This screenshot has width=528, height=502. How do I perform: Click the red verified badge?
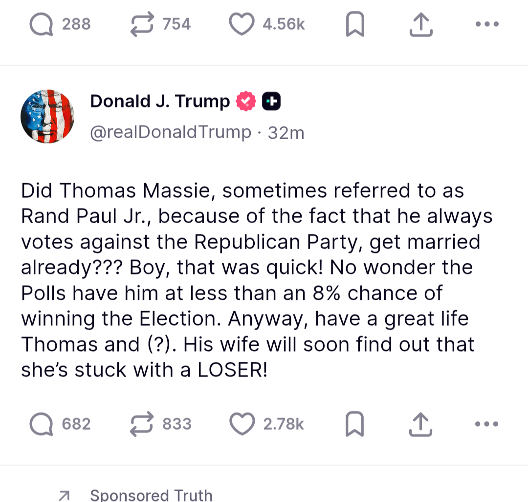pyautogui.click(x=246, y=102)
